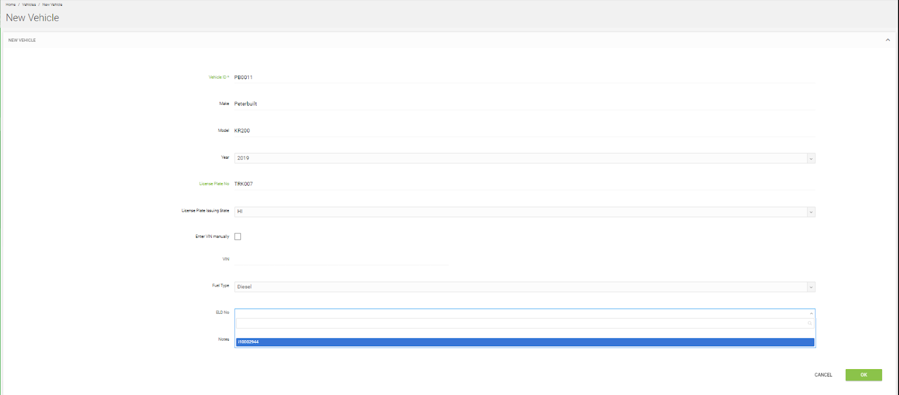Click the Model field with KR200
899x395 pixels.
pyautogui.click(x=525, y=131)
